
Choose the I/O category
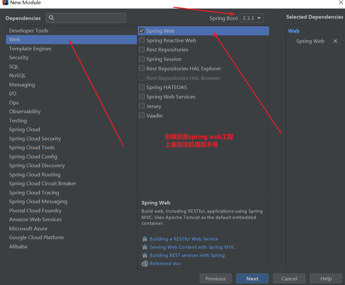click(x=72, y=94)
